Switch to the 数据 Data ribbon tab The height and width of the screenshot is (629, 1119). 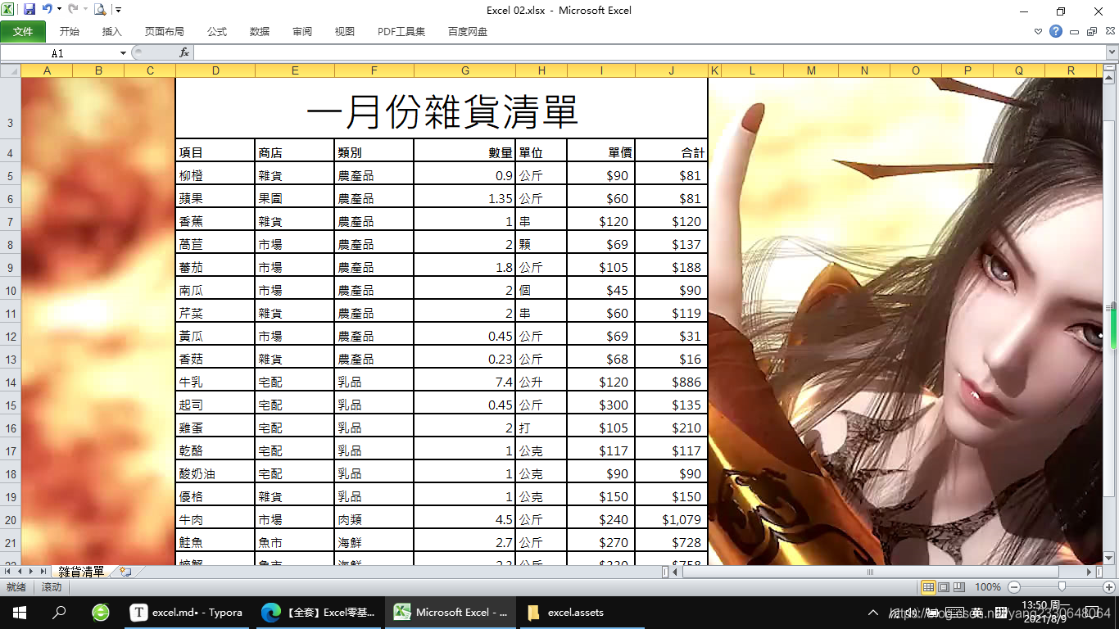pyautogui.click(x=260, y=32)
